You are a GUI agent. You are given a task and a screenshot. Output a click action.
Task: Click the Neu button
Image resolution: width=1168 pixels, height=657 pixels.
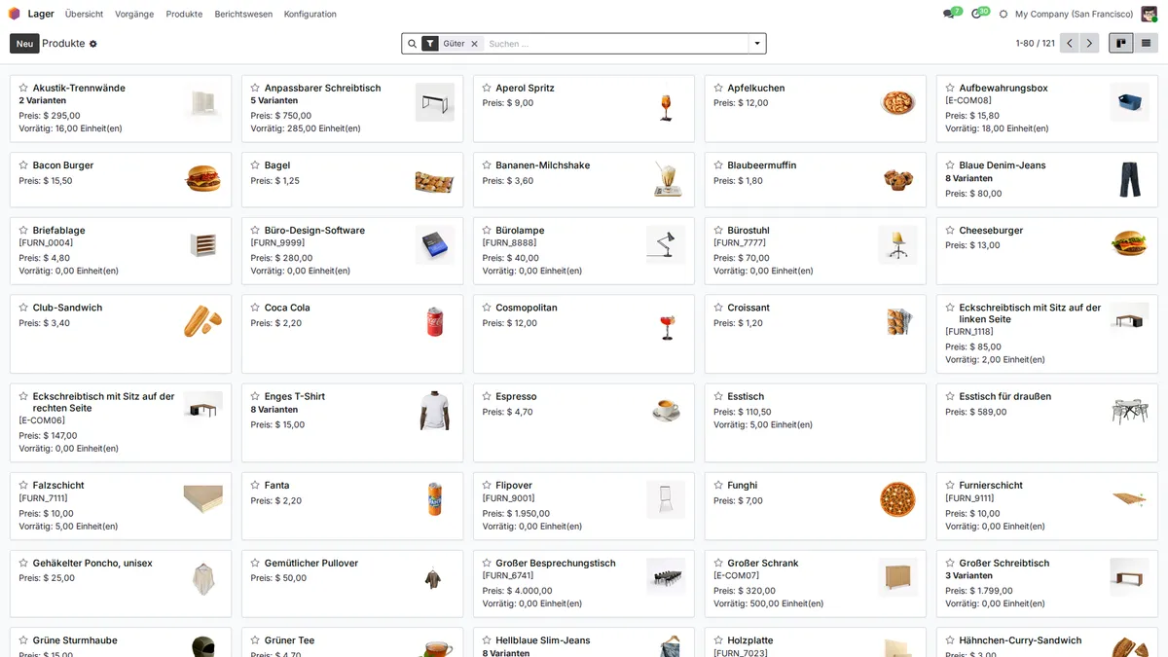(x=24, y=44)
